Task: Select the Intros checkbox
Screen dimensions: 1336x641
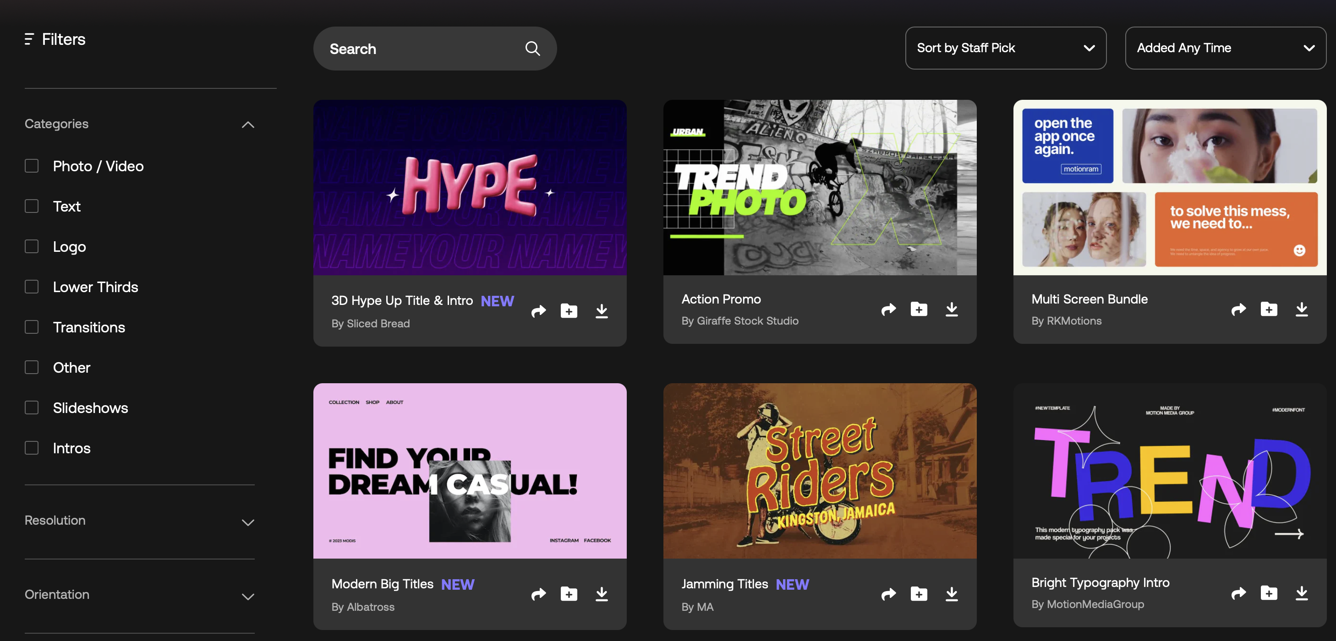Action: point(32,448)
